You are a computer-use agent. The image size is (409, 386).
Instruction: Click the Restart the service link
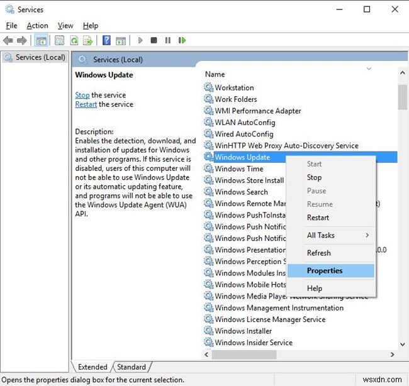(x=86, y=104)
